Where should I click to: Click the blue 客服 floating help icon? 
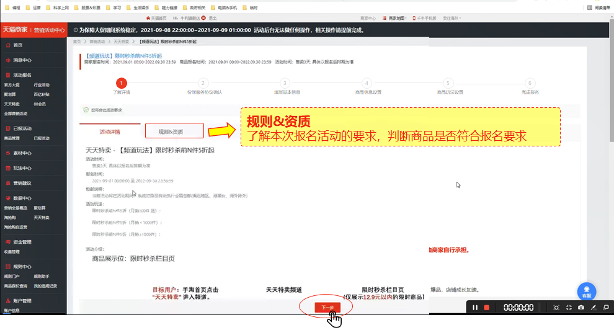[x=587, y=291]
